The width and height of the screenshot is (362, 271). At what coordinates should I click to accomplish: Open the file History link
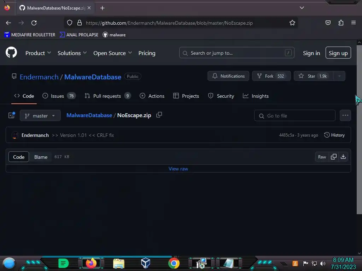coord(334,135)
